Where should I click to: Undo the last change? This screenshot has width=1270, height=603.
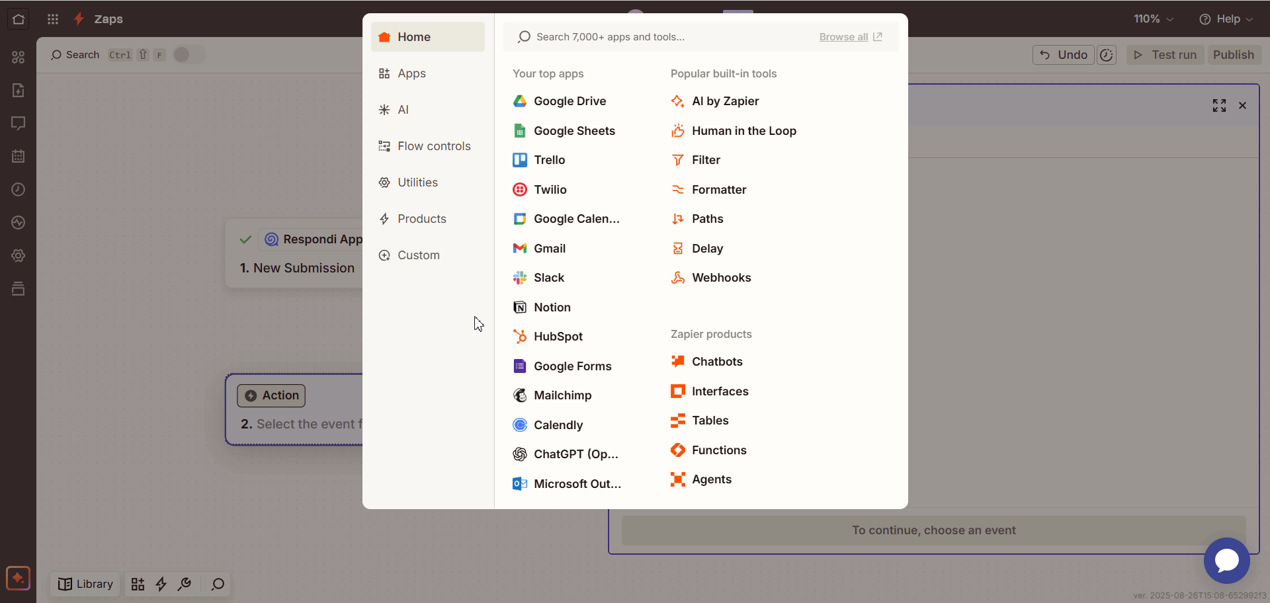point(1064,55)
